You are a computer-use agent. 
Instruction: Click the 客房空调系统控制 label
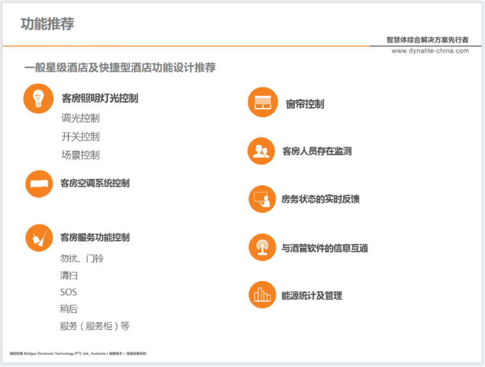point(94,183)
